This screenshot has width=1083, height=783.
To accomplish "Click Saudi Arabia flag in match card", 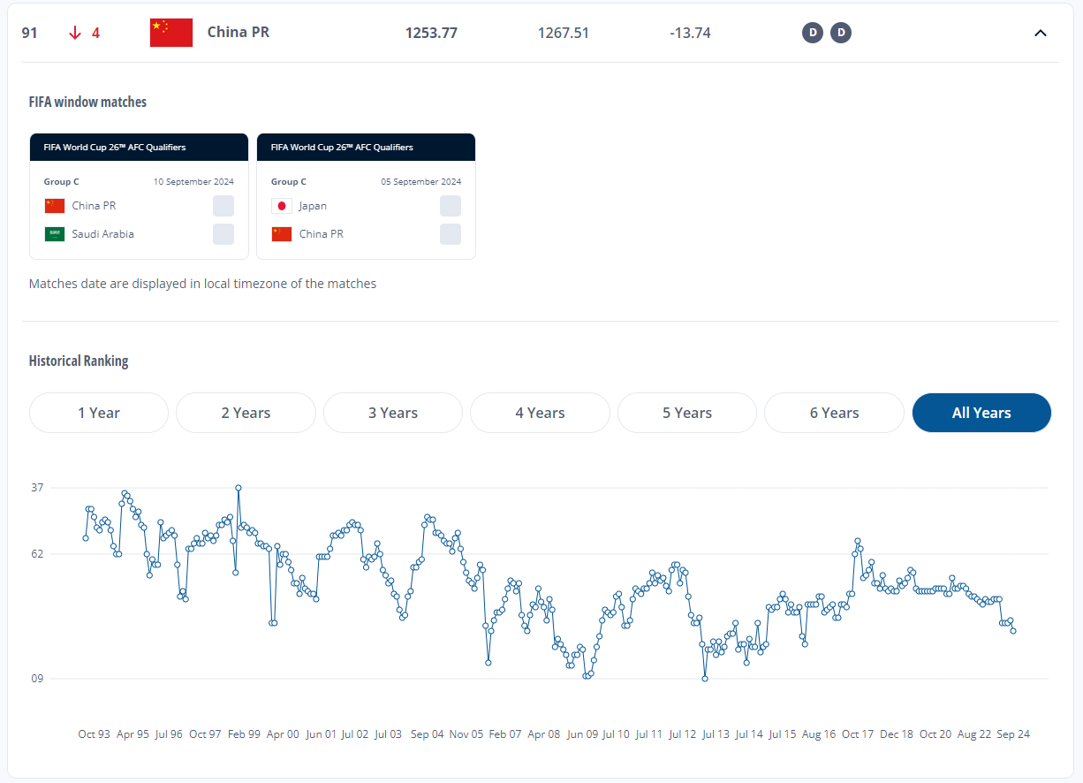I will 55,234.
